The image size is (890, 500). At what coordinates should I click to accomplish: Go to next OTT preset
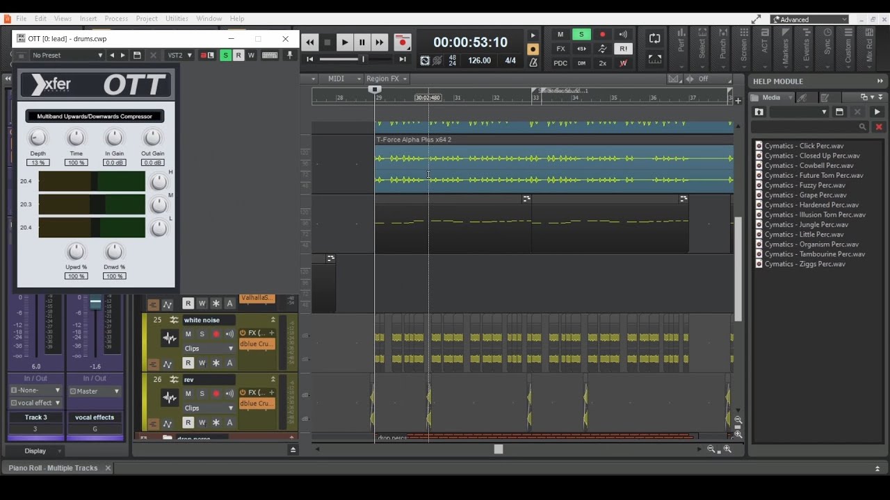(123, 56)
